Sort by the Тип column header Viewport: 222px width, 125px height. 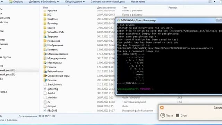pos(125,8)
